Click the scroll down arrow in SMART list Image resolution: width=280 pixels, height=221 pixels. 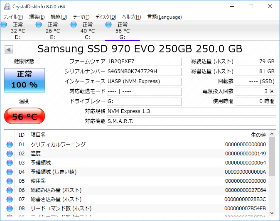pyautogui.click(x=272, y=213)
